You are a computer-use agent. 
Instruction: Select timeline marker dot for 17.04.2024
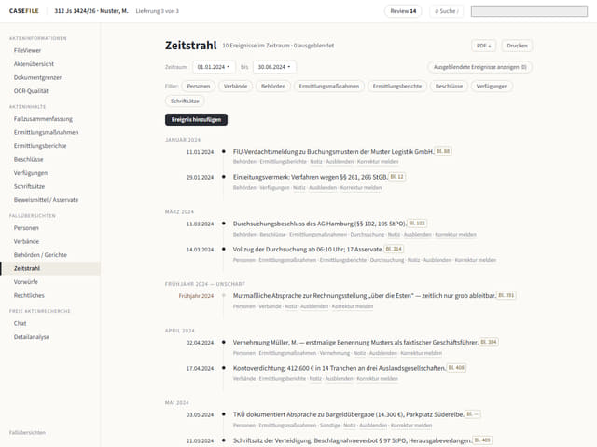[x=224, y=368]
